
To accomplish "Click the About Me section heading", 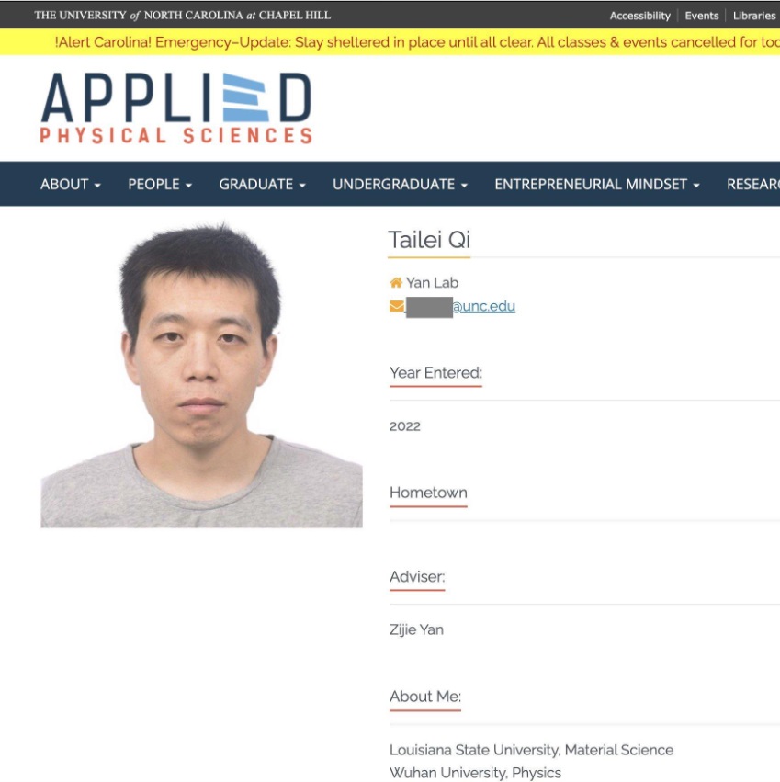I will (424, 696).
